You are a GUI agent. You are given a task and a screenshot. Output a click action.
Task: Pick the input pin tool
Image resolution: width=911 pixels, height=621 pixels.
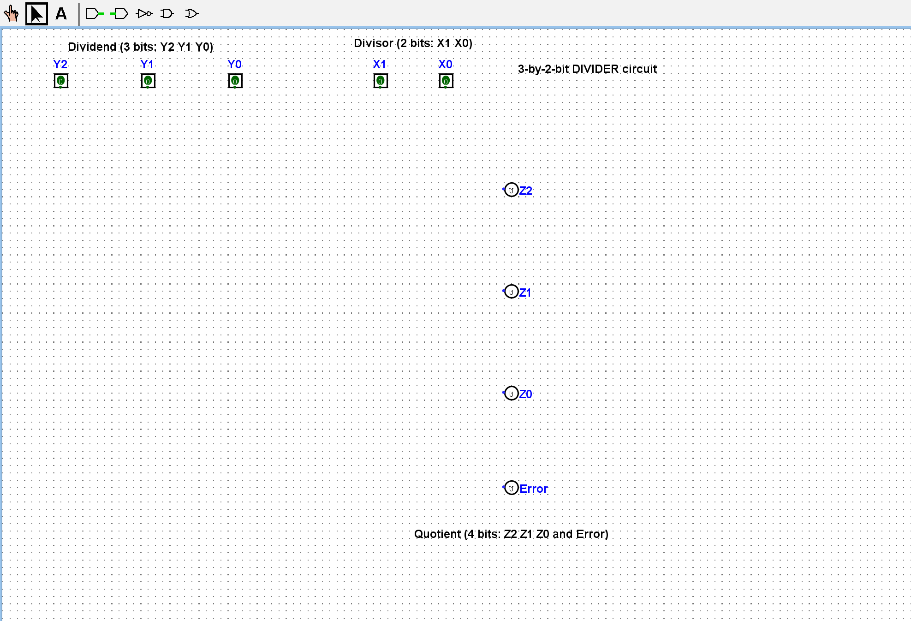[94, 14]
